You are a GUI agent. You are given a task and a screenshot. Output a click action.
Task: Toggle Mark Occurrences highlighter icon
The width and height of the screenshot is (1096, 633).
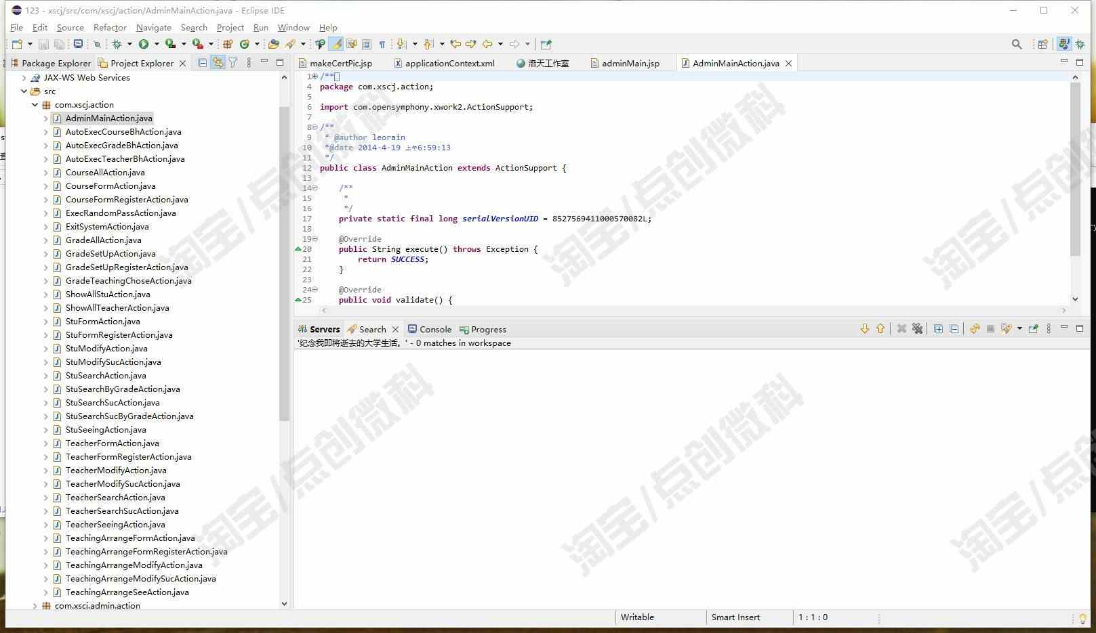pyautogui.click(x=336, y=44)
